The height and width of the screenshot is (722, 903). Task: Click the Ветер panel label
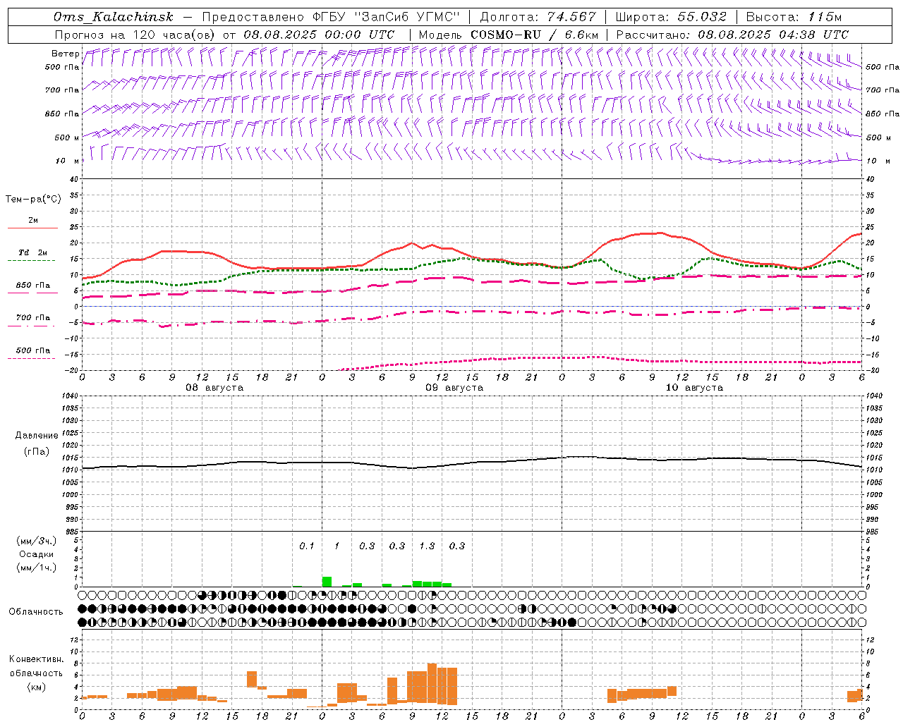(65, 54)
